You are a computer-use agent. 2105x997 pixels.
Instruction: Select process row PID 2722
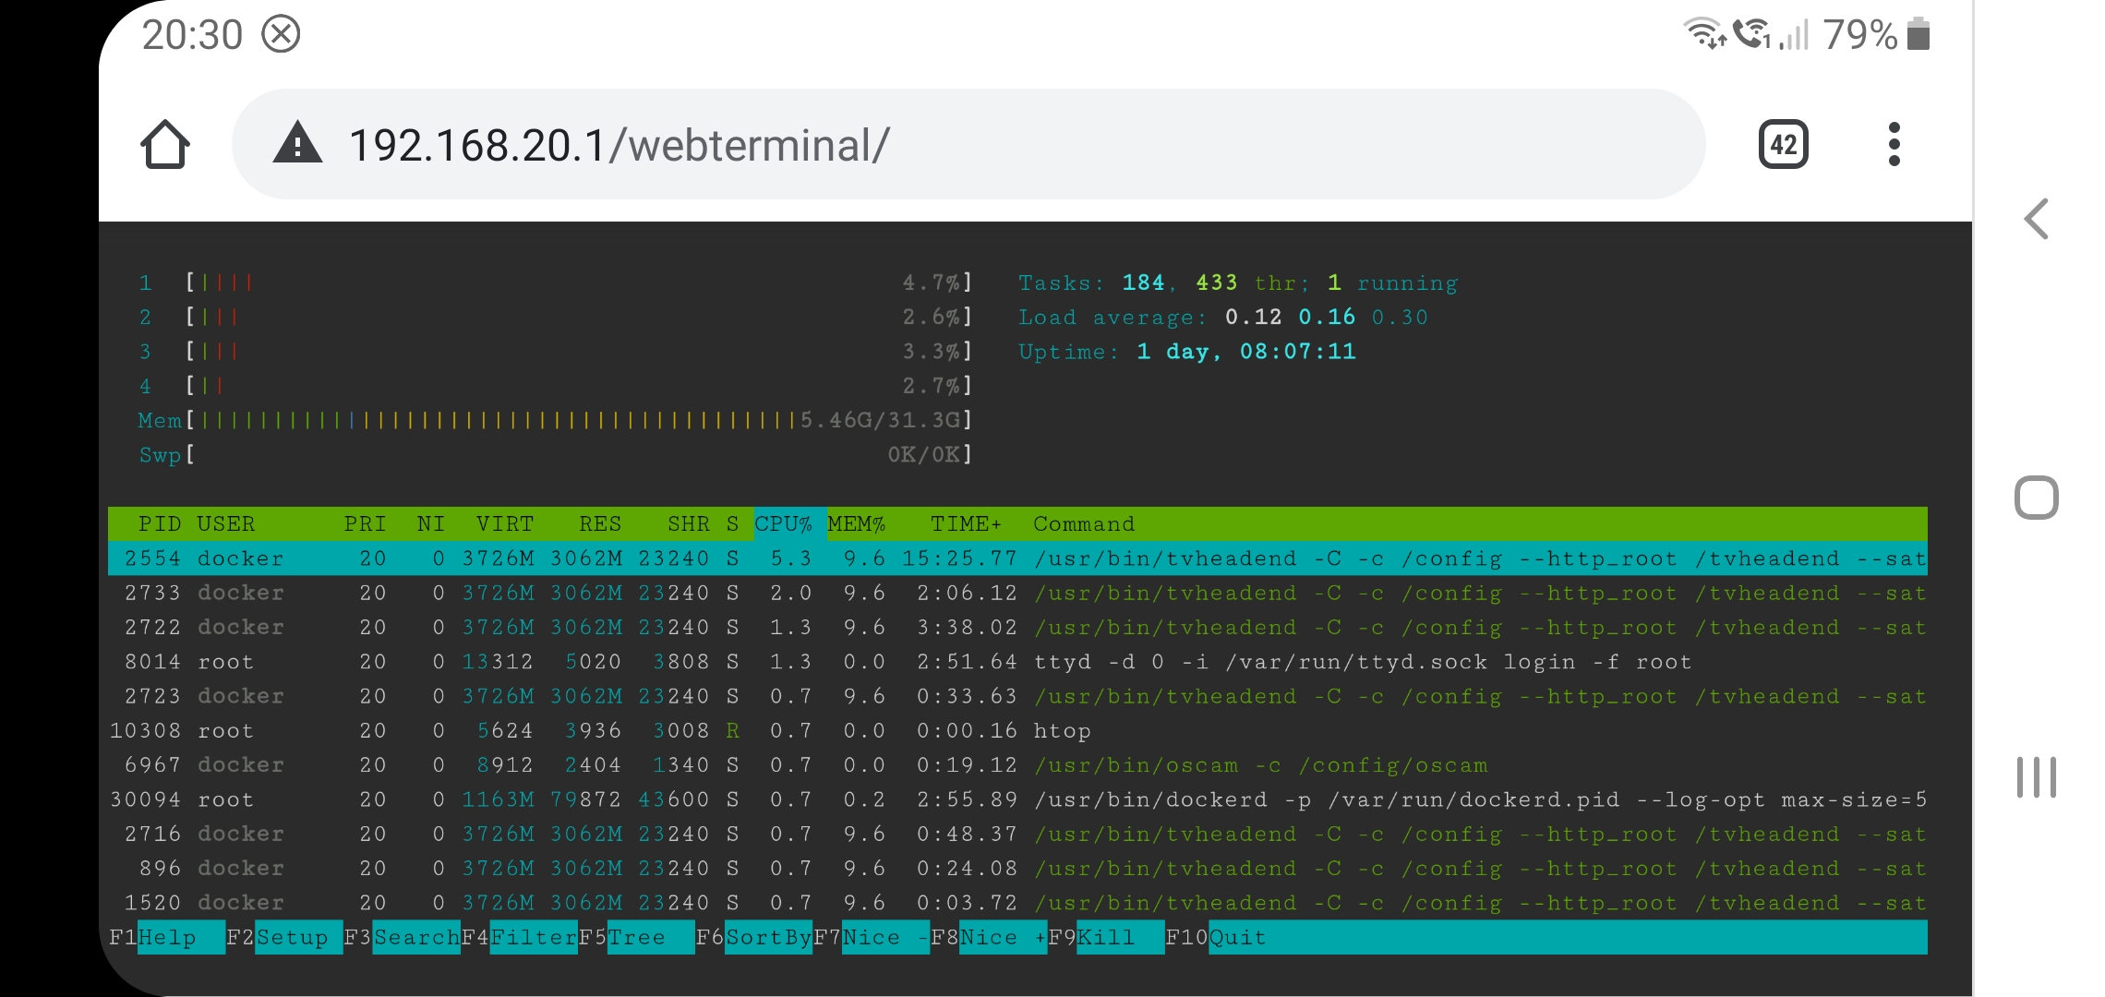coord(1017,627)
